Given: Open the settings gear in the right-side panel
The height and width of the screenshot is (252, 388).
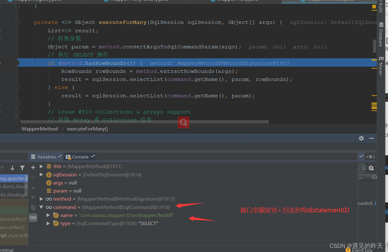Looking at the screenshot, I should 371,168.
